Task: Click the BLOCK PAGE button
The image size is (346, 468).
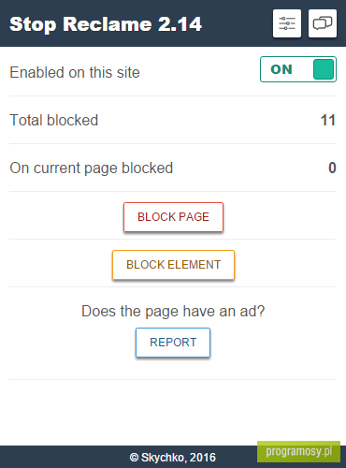Action: point(173,217)
